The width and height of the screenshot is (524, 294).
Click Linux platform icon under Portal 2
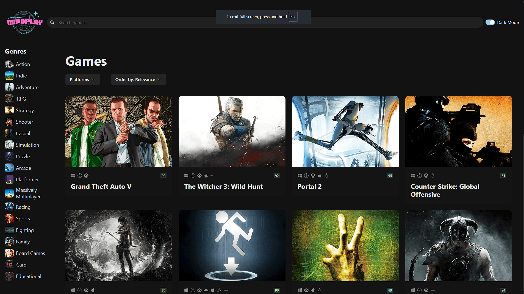click(326, 176)
